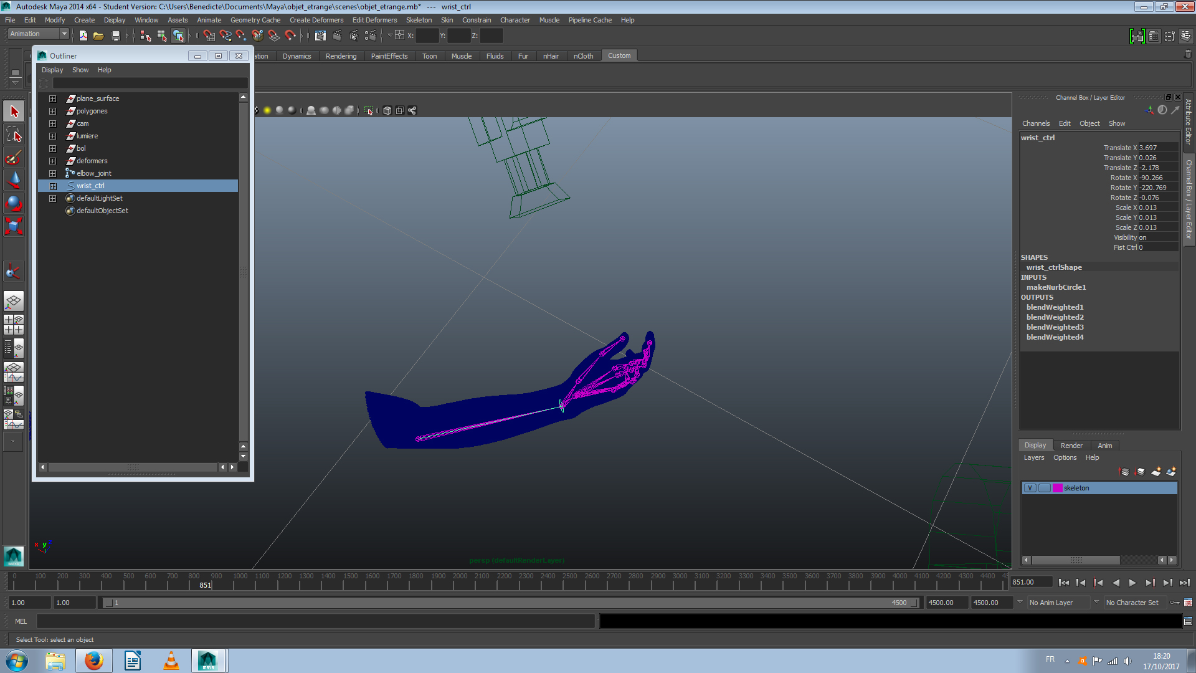This screenshot has height=673, width=1196.
Task: Toggle visibility of the skeleton layer
Action: [x=1030, y=488]
